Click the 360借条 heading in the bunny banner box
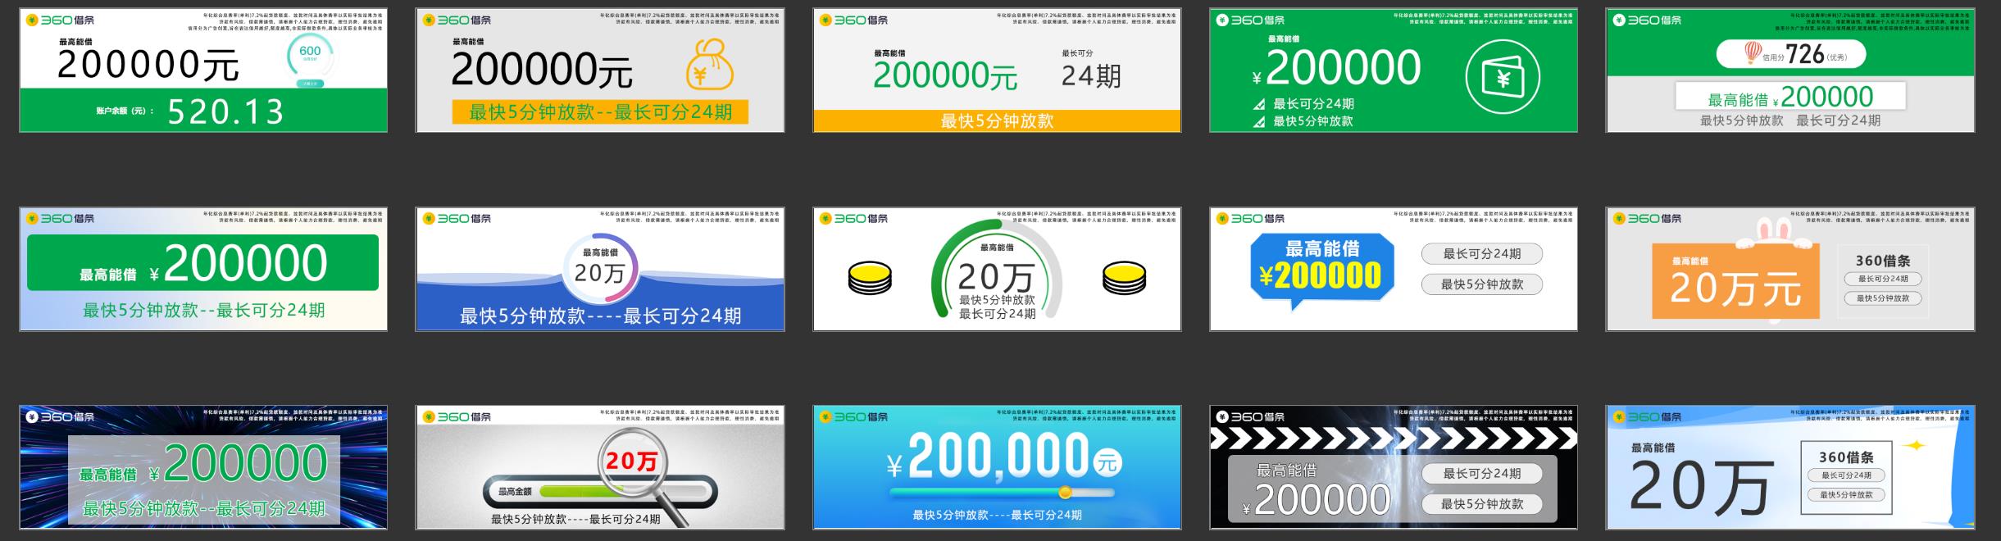Image resolution: width=2001 pixels, height=541 pixels. pos(1883,261)
